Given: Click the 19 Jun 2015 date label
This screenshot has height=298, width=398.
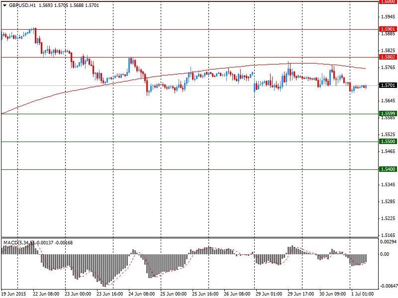Looking at the screenshot, I should (13, 294).
